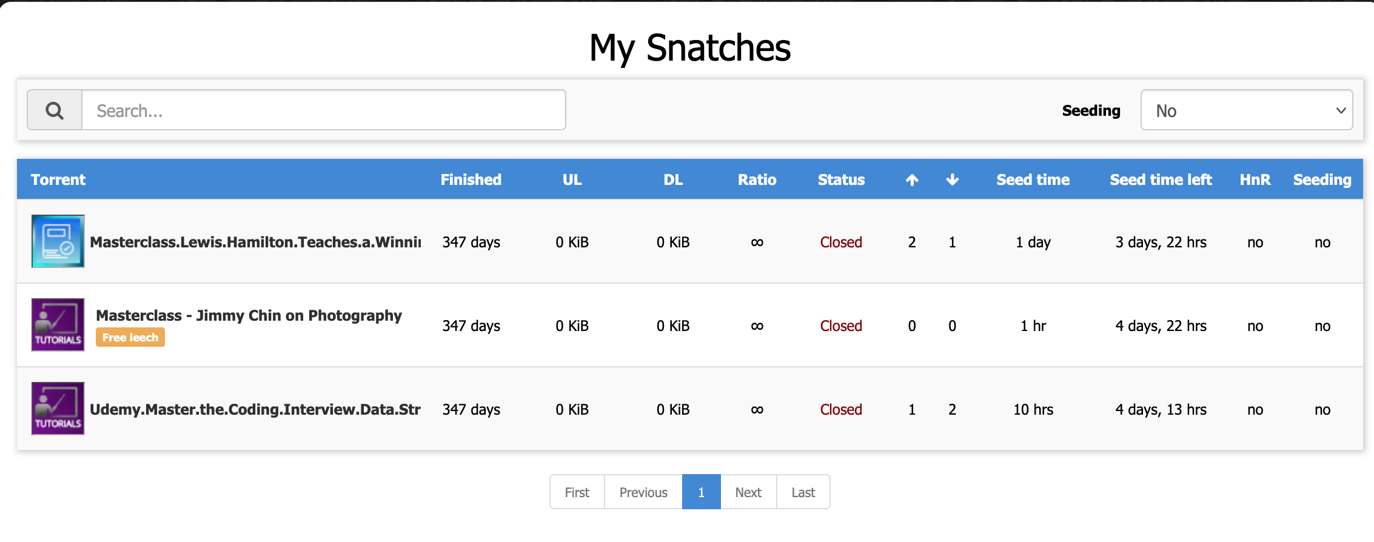
Task: Click the Jimmy Chin Tutorials category icon
Action: pyautogui.click(x=58, y=325)
